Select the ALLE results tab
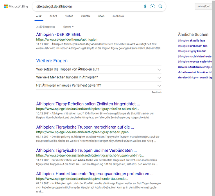The image size is (215, 196). pos(39,16)
